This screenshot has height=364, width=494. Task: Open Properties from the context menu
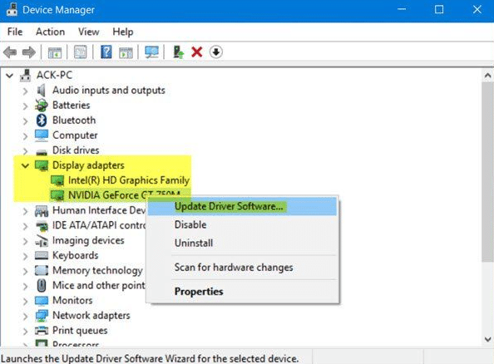(242, 292)
